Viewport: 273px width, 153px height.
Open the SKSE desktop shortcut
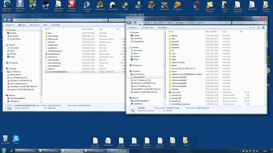point(126,6)
